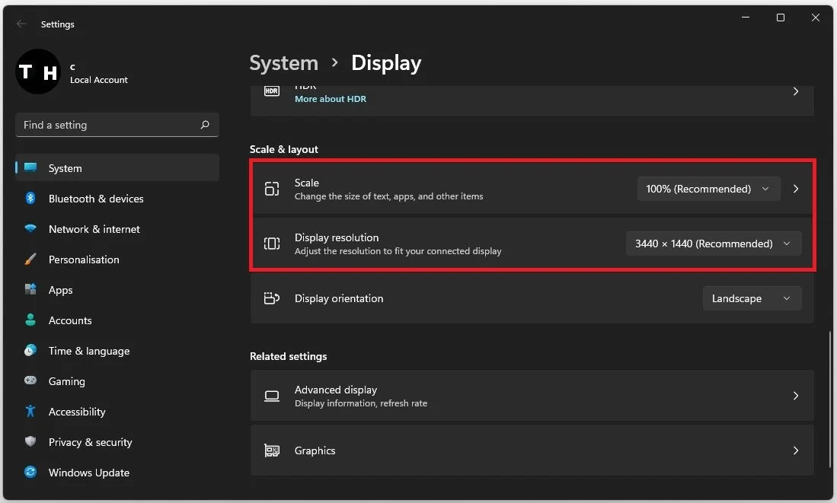The width and height of the screenshot is (837, 503).
Task: Open Accessibility settings
Action: (117, 411)
